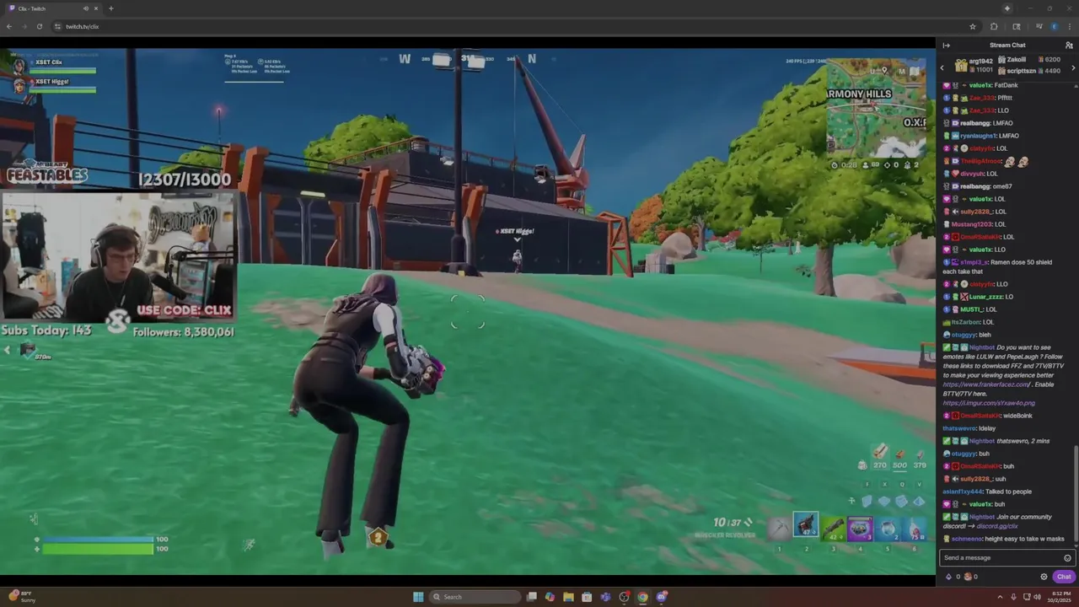Open a new browser tab
The height and width of the screenshot is (607, 1079).
110,8
